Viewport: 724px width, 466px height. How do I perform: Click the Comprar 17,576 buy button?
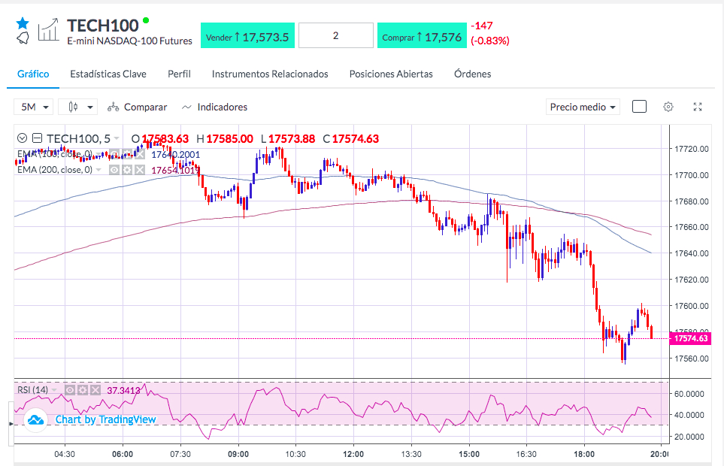pyautogui.click(x=422, y=35)
